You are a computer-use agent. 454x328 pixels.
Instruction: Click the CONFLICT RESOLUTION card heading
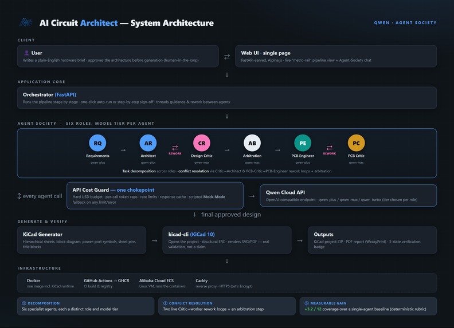[190, 303]
